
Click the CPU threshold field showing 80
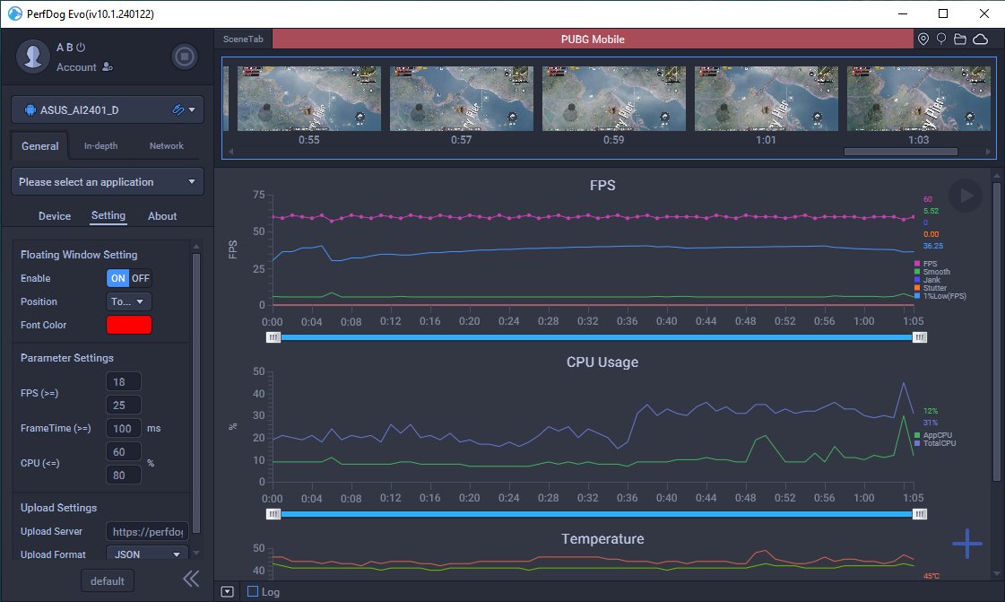click(123, 475)
